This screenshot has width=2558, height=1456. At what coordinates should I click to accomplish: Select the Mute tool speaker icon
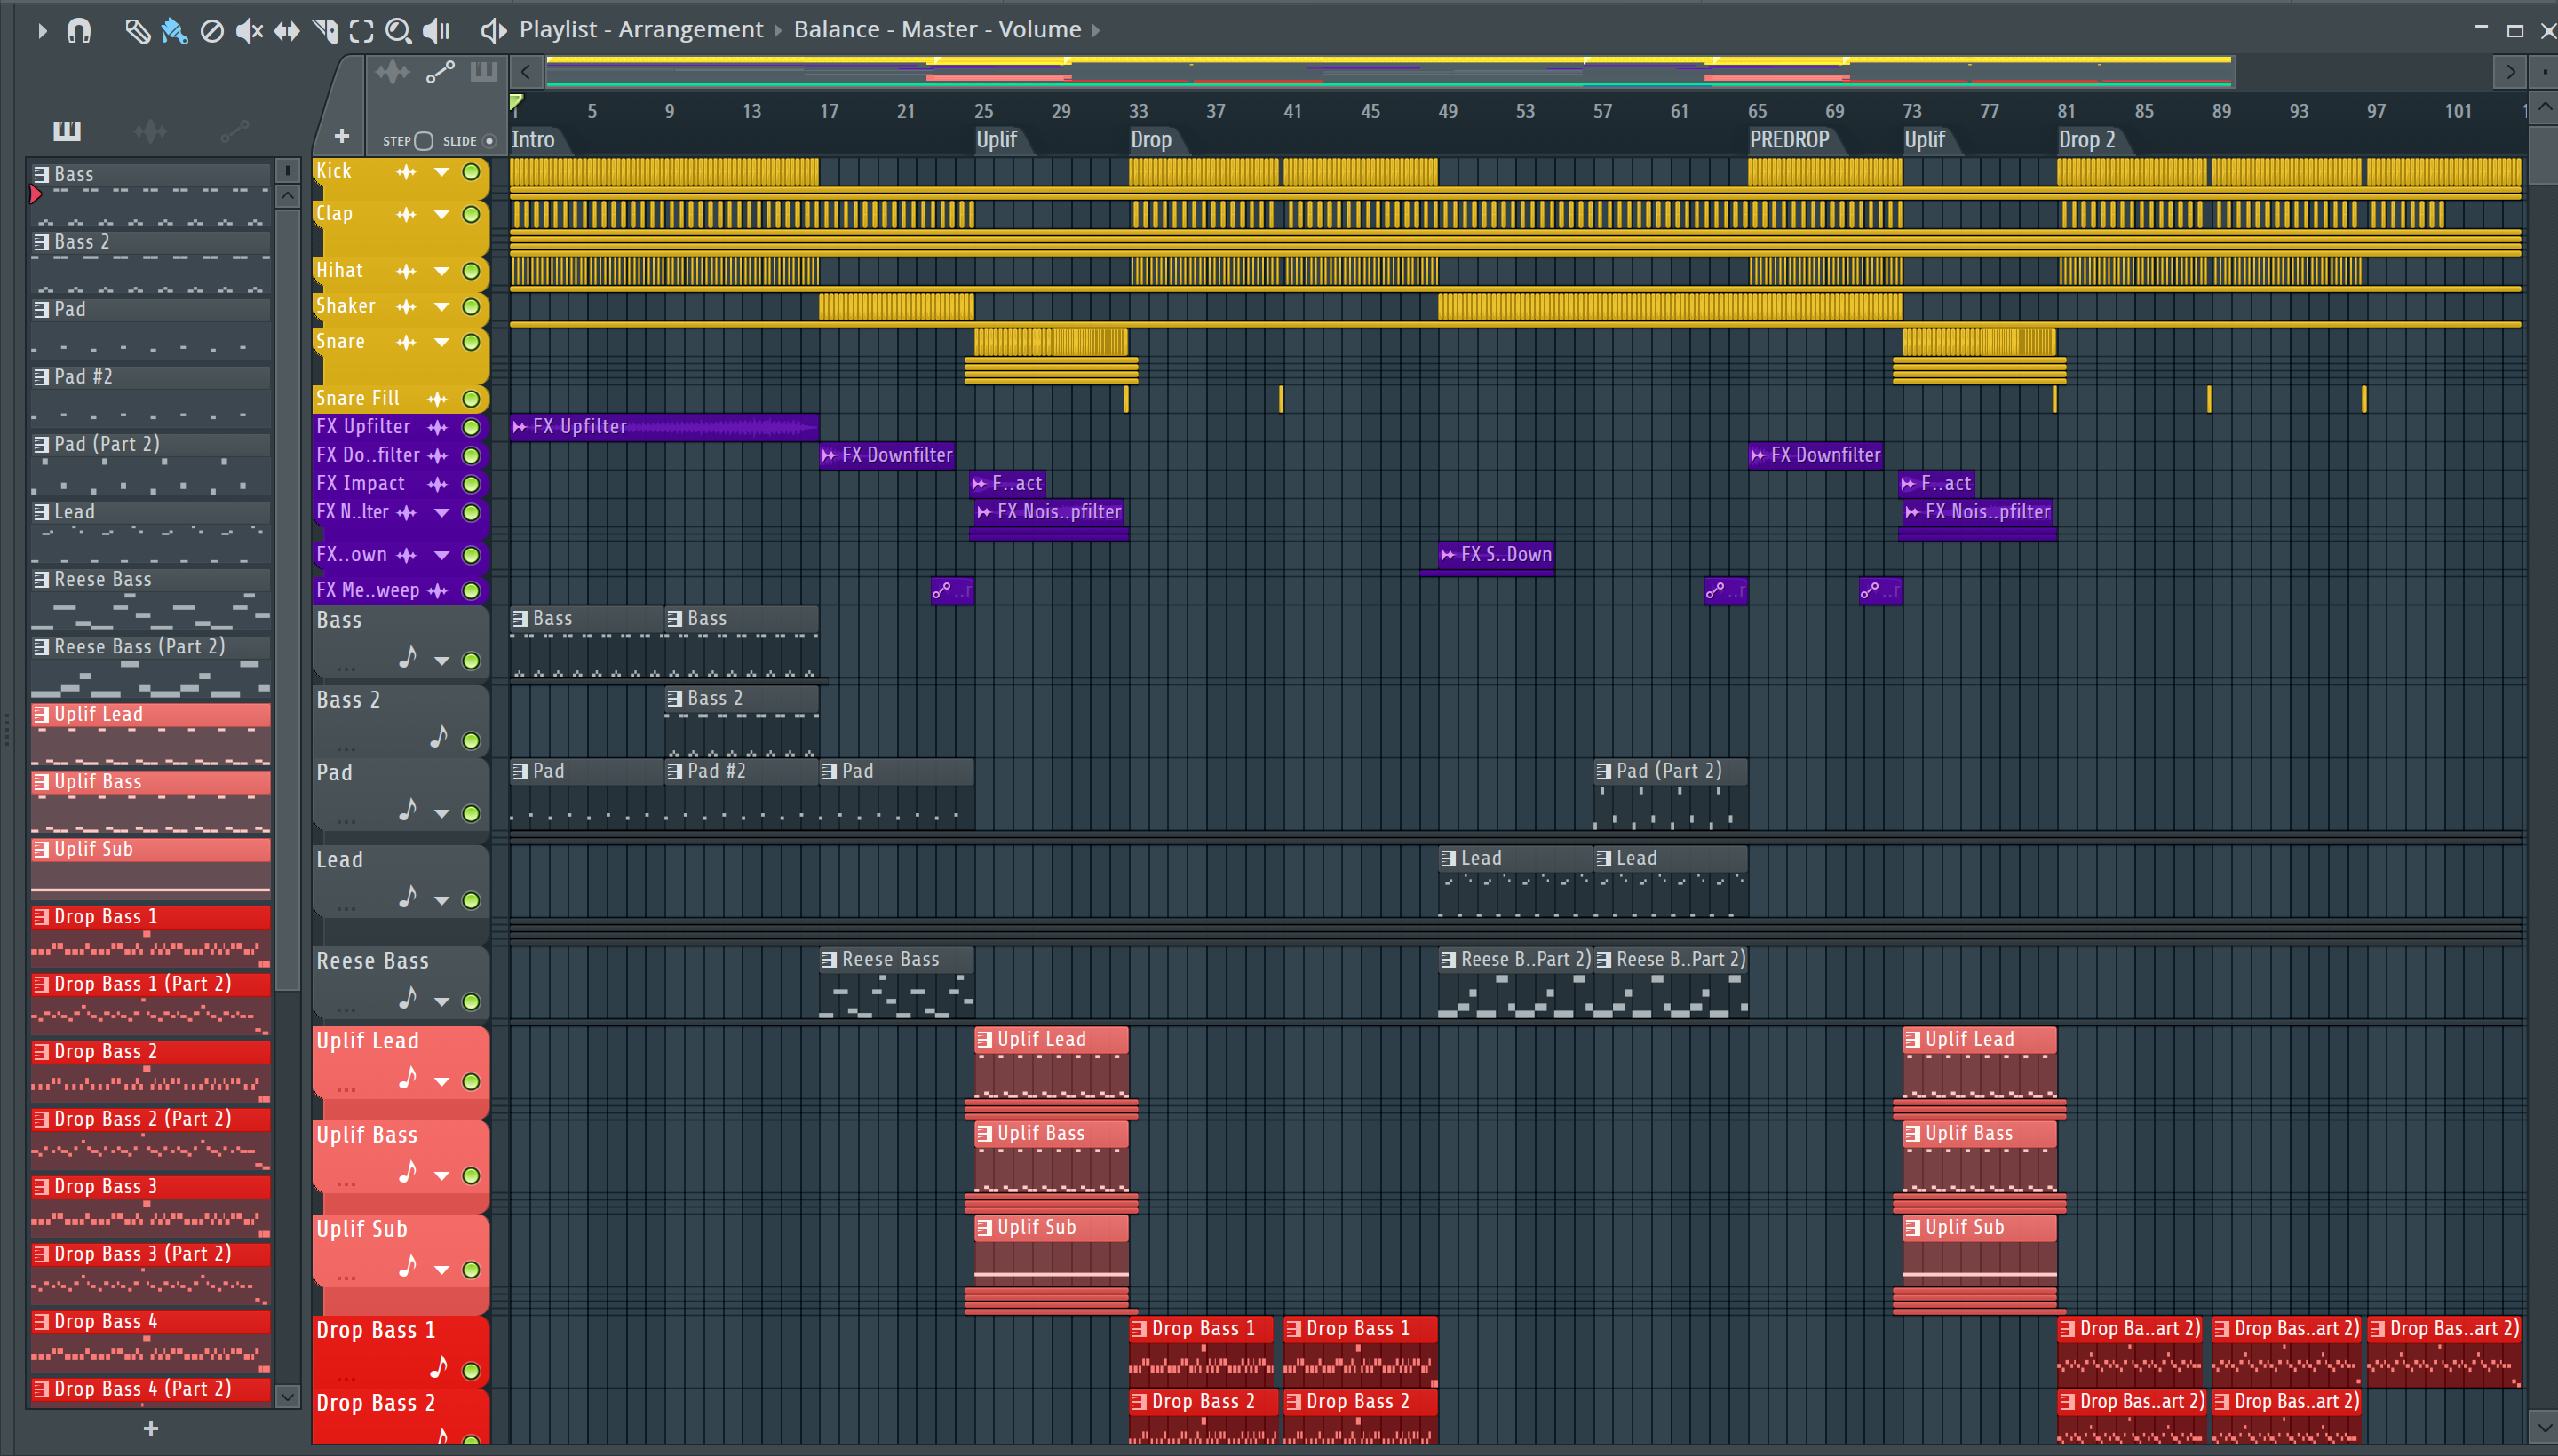tap(248, 31)
